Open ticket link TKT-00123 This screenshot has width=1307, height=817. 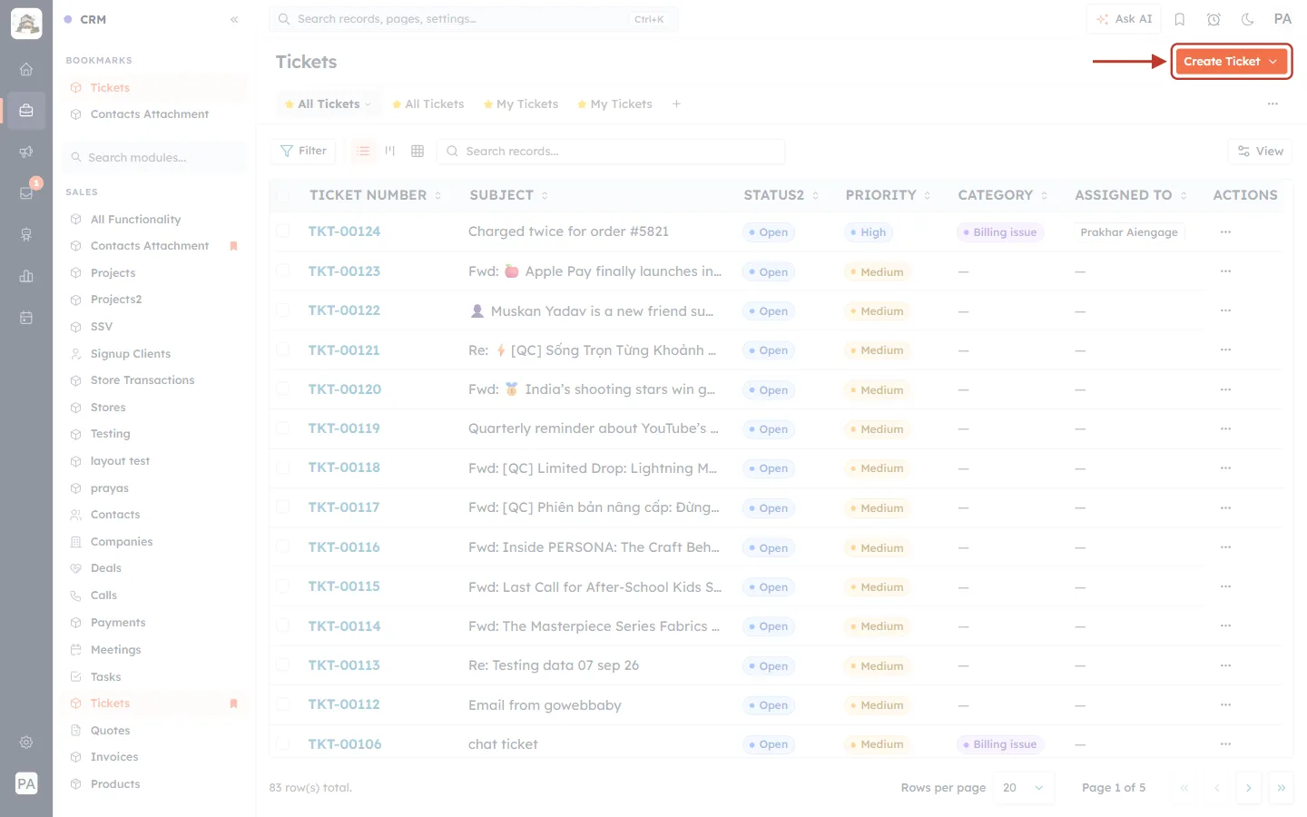point(344,271)
